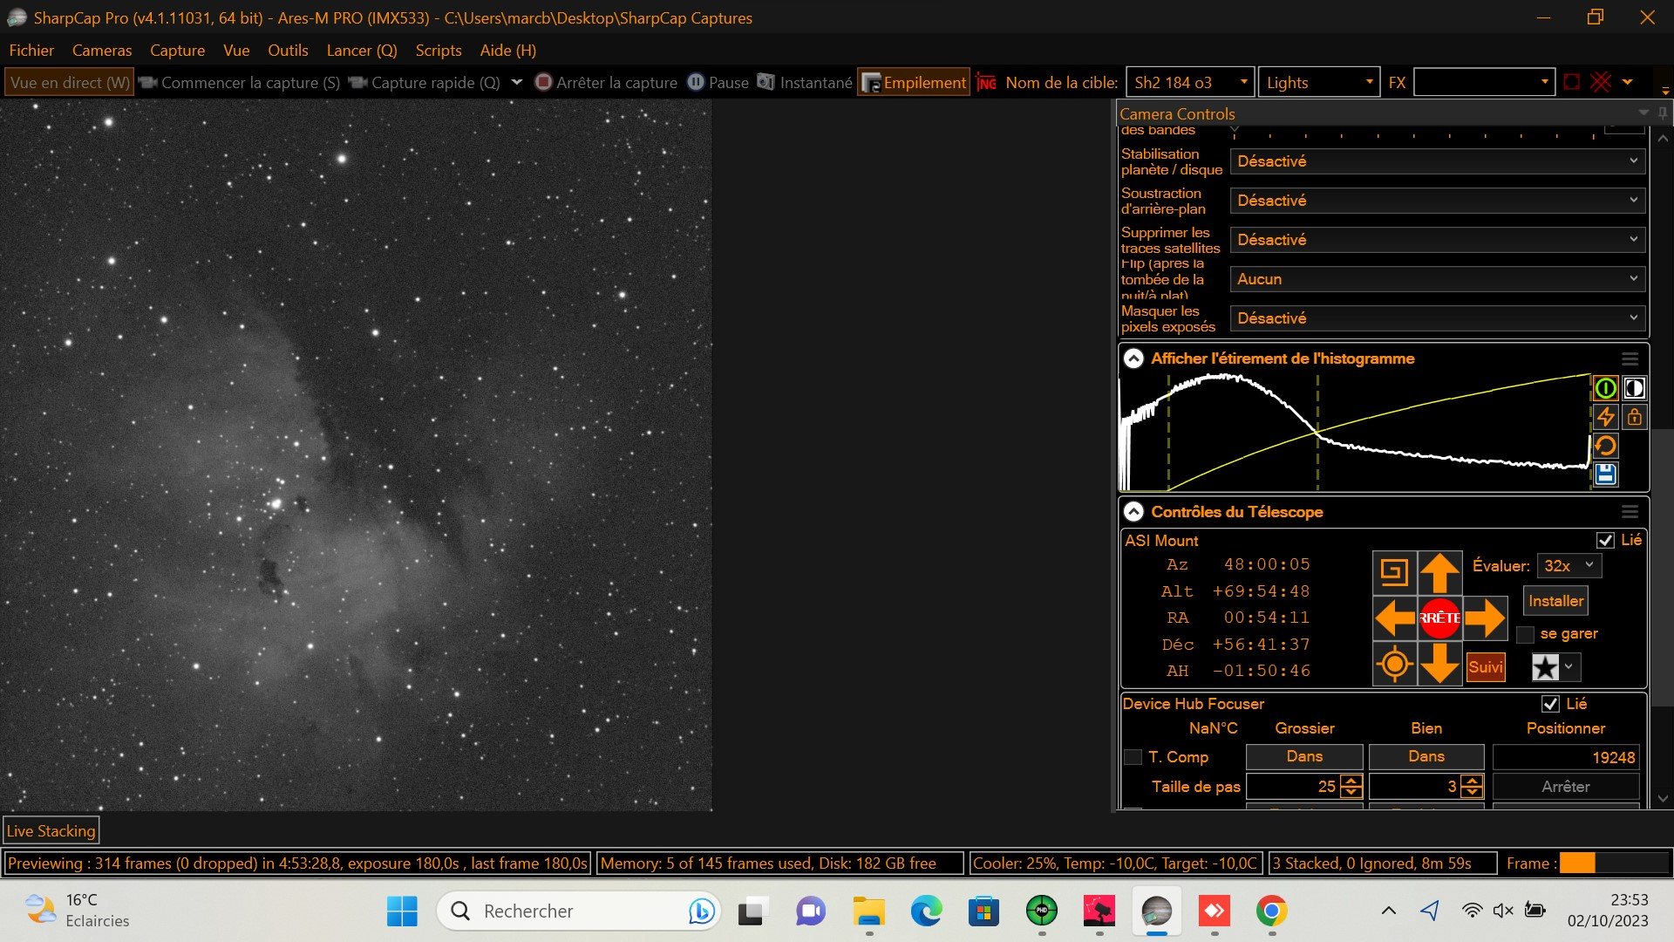Click the histogram stretch curve graph

[1355, 432]
